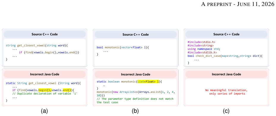Click the green text 'the test case'
Viewport: 276px width, 116px height.
pyautogui.click(x=107, y=102)
